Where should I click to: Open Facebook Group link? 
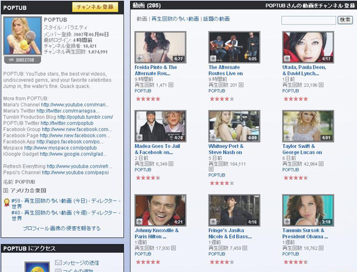77,129
